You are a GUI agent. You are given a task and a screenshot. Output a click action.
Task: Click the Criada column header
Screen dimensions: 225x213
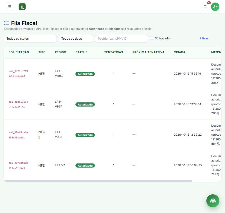point(179,52)
